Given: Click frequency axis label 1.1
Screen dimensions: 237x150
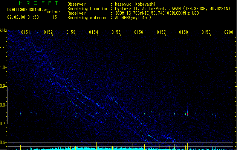Looking at the screenshot, I should (3, 49).
